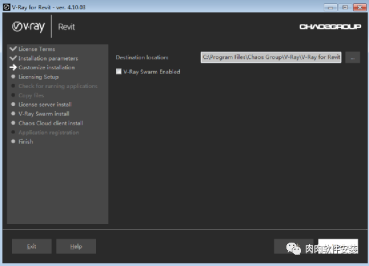Select Licensing Setup step
369x266 pixels.
pos(39,77)
